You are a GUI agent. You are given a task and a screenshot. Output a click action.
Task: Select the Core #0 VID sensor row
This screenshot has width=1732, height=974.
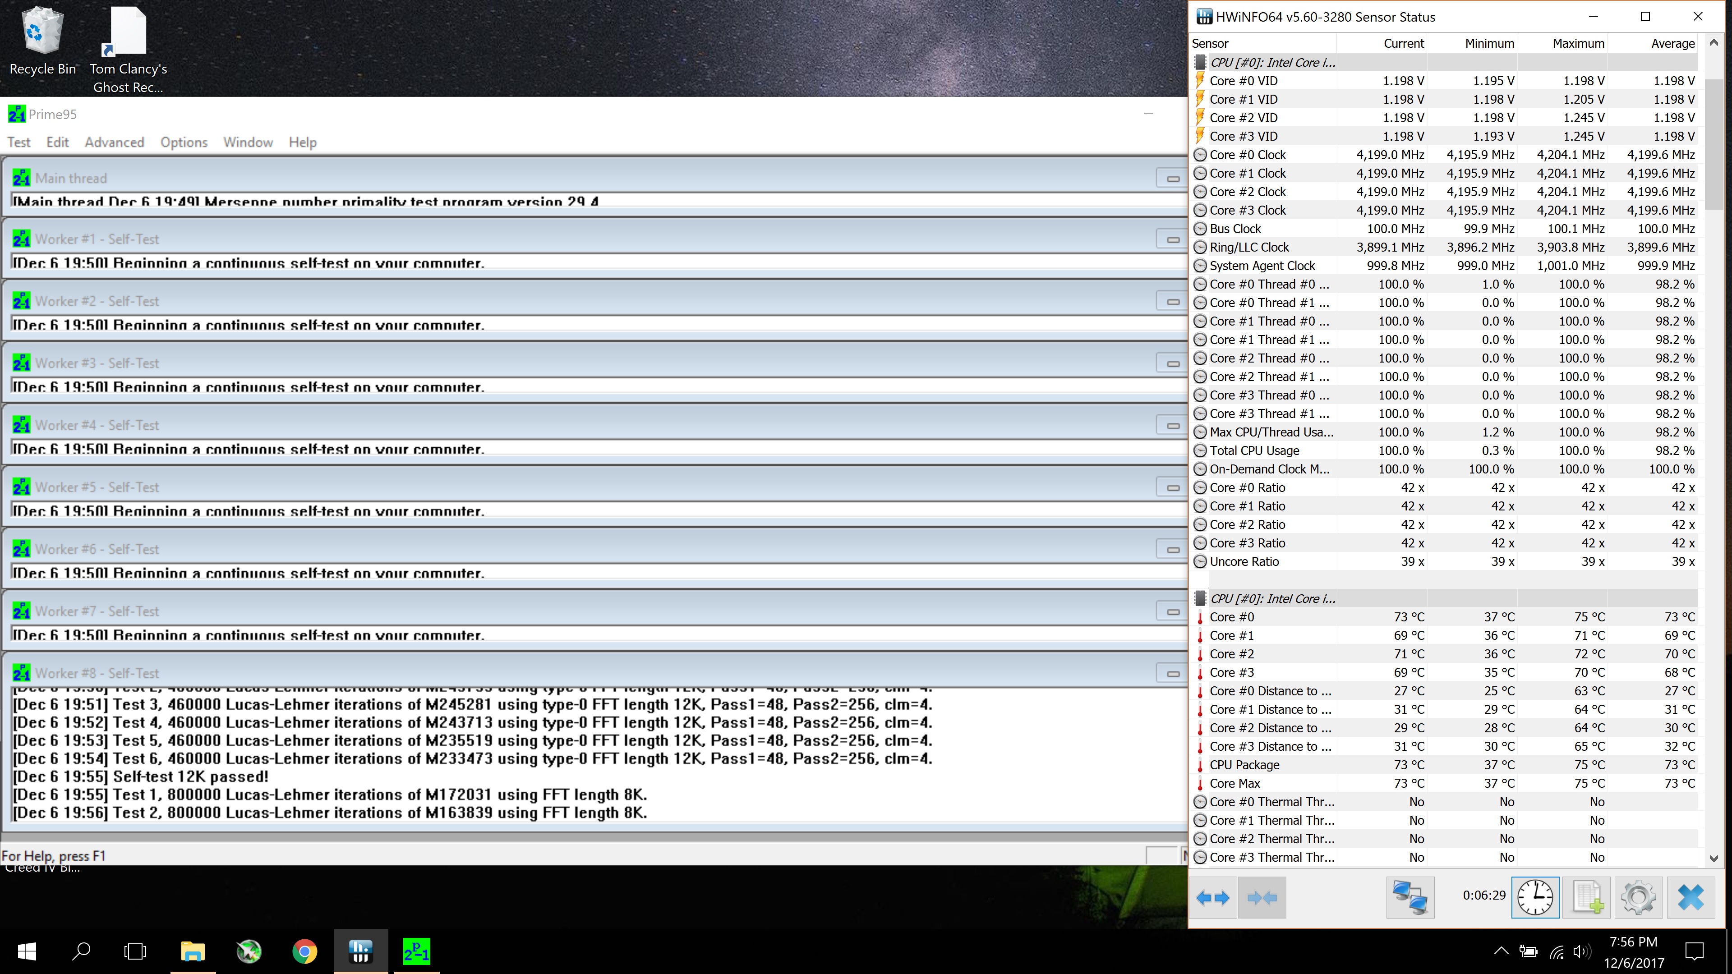[1444, 81]
